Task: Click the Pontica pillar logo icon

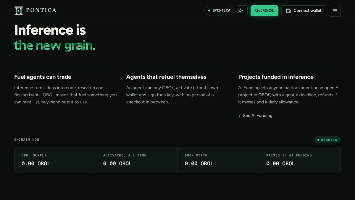Action: 19,10
